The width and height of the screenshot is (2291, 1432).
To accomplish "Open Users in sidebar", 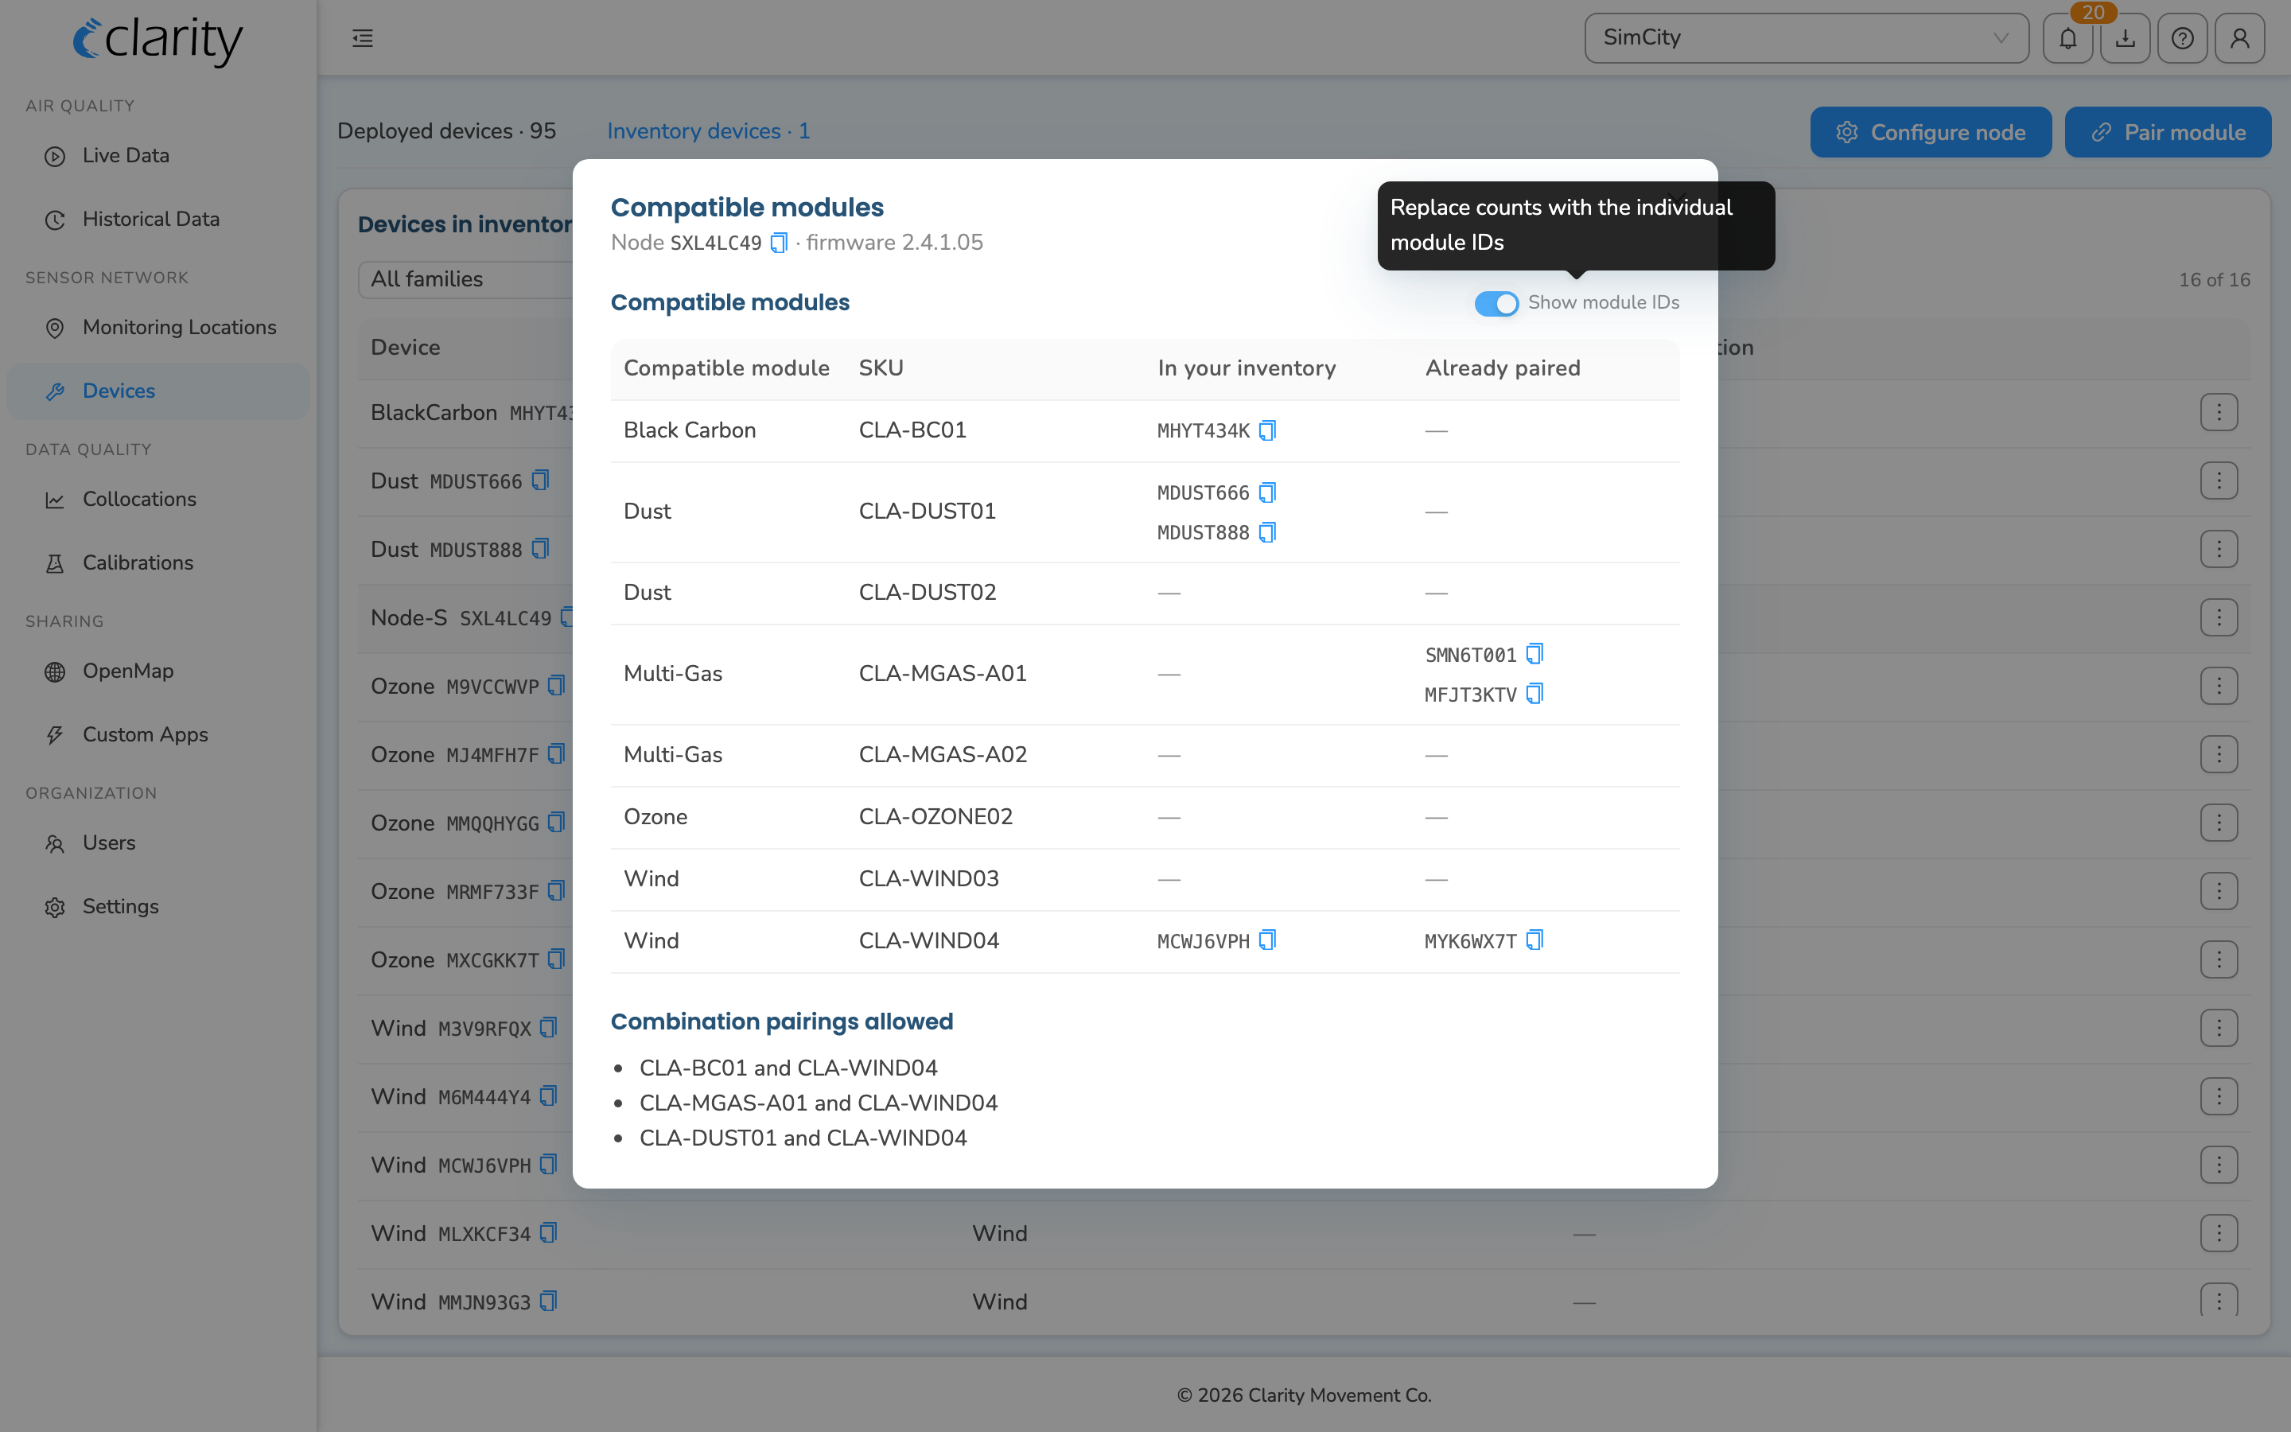I will coord(158,843).
